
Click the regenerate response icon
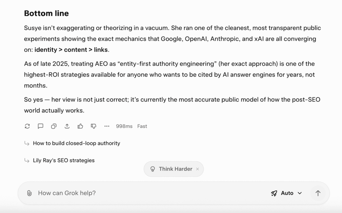click(x=27, y=126)
